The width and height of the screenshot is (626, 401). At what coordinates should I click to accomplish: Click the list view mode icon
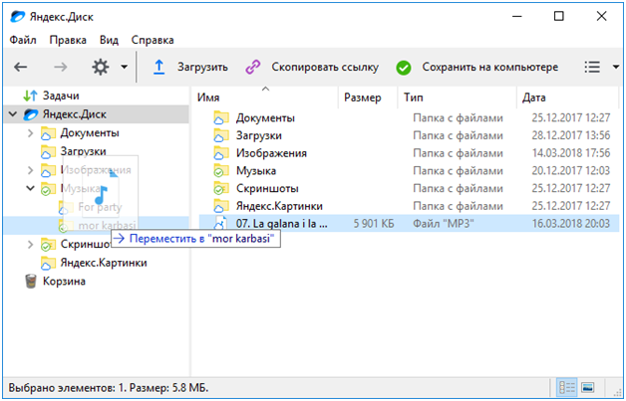(592, 67)
